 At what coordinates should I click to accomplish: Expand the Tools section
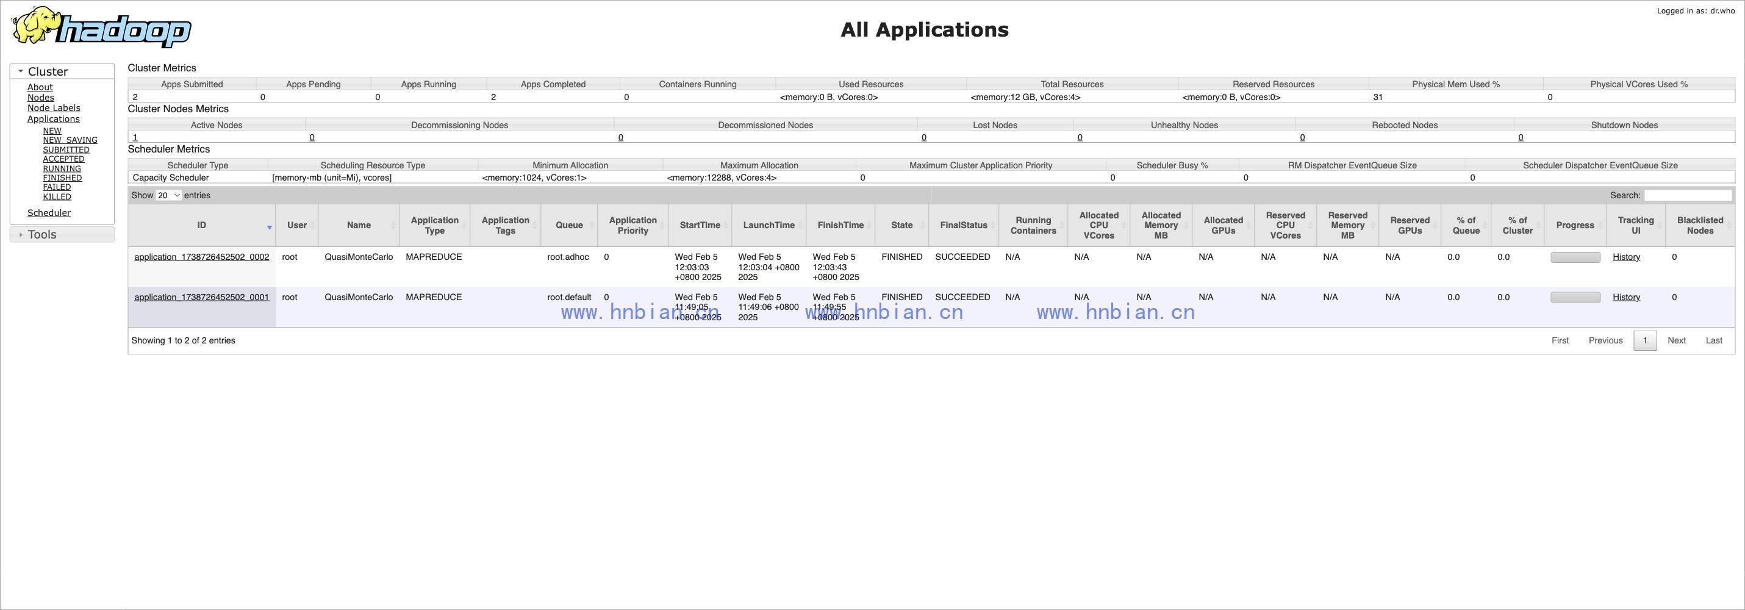[x=62, y=234]
